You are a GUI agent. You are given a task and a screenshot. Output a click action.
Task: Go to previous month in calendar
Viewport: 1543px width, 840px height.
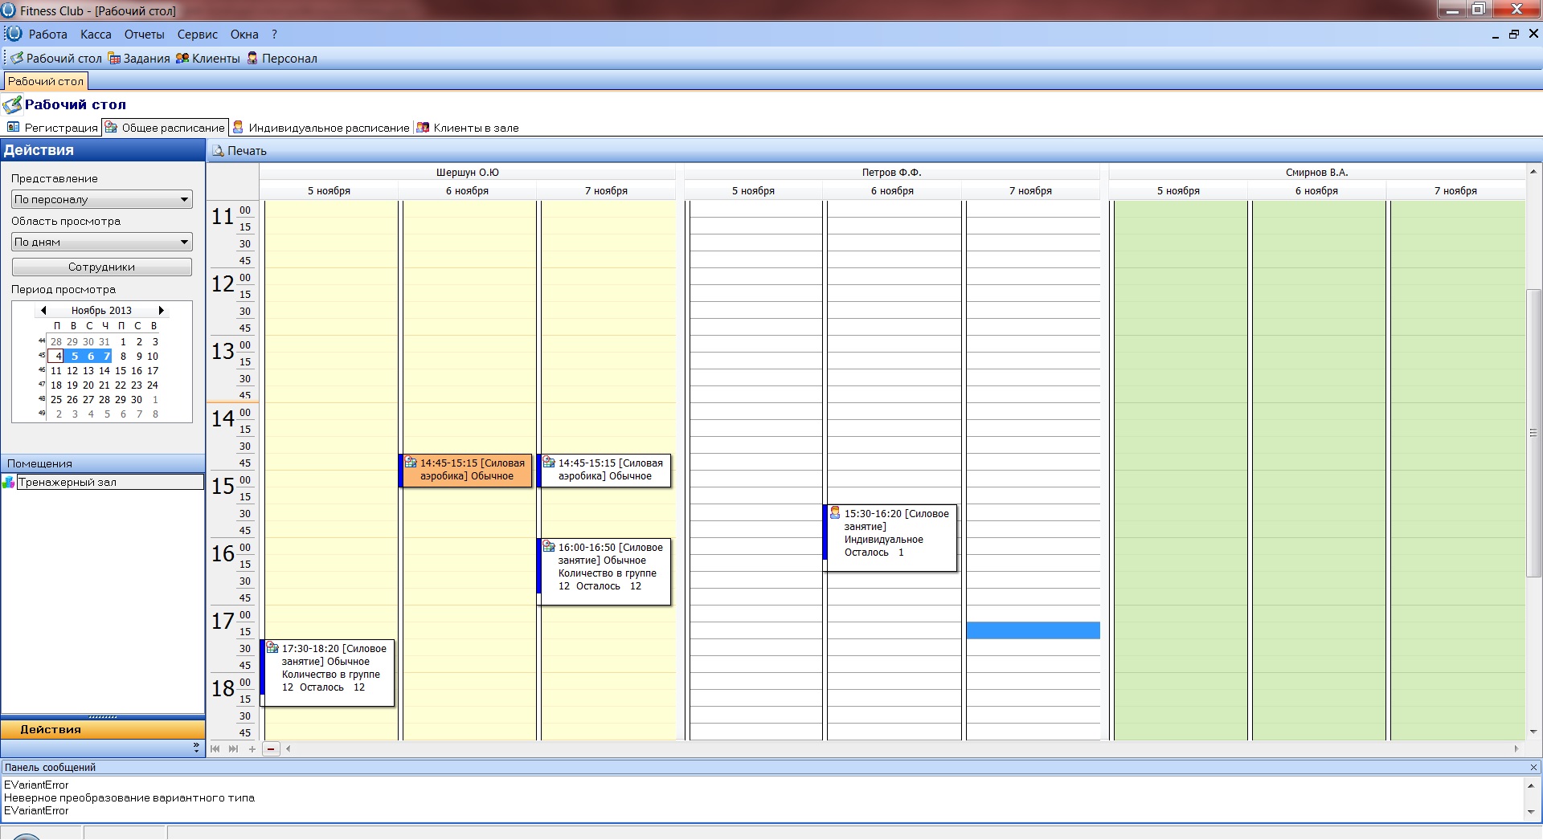tap(43, 311)
